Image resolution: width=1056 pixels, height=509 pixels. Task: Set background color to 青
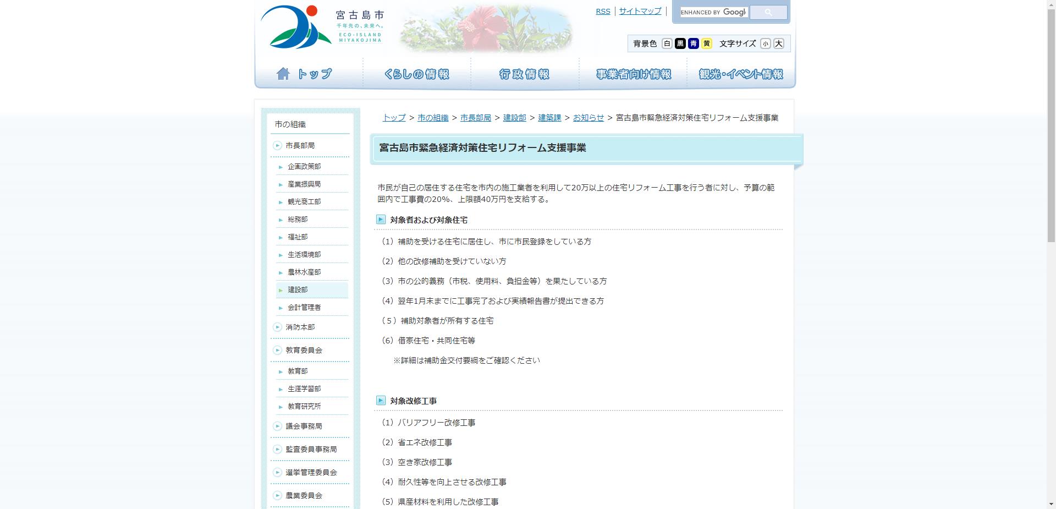[x=693, y=43]
